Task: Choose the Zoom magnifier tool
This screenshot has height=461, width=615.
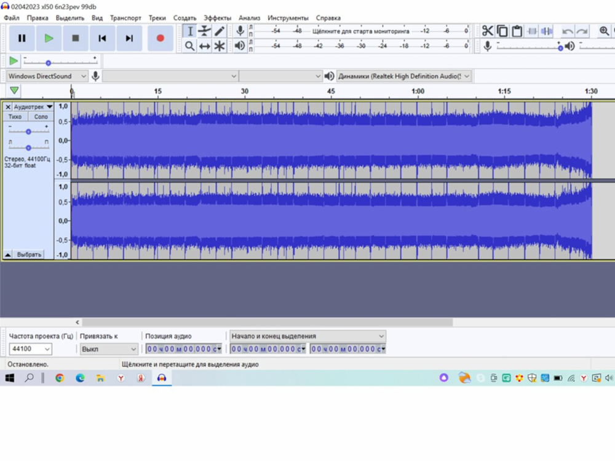Action: click(x=190, y=45)
